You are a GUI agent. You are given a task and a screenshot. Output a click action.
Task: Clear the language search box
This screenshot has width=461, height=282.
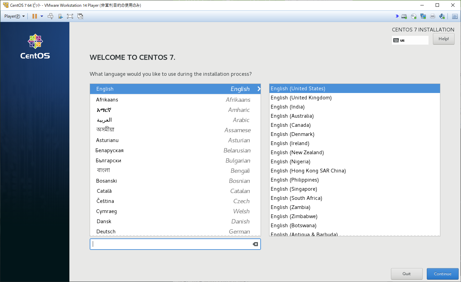255,244
